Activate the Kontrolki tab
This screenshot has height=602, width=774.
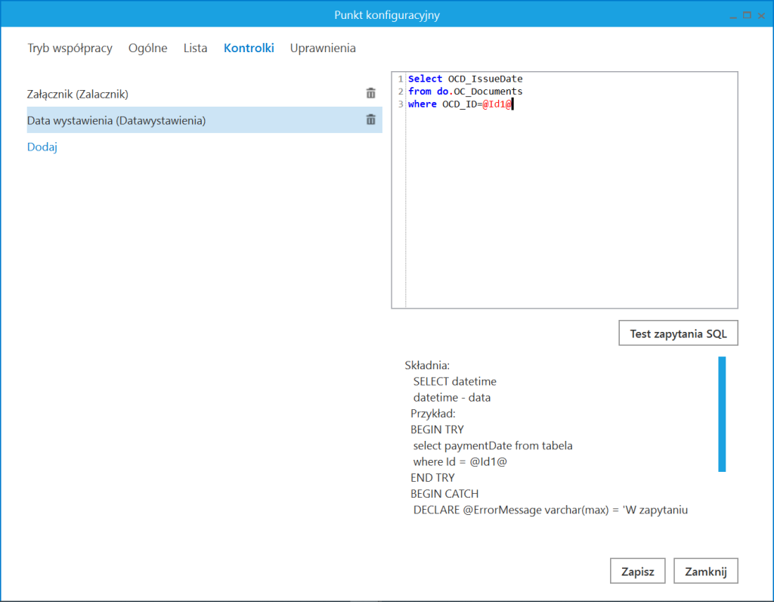(249, 48)
